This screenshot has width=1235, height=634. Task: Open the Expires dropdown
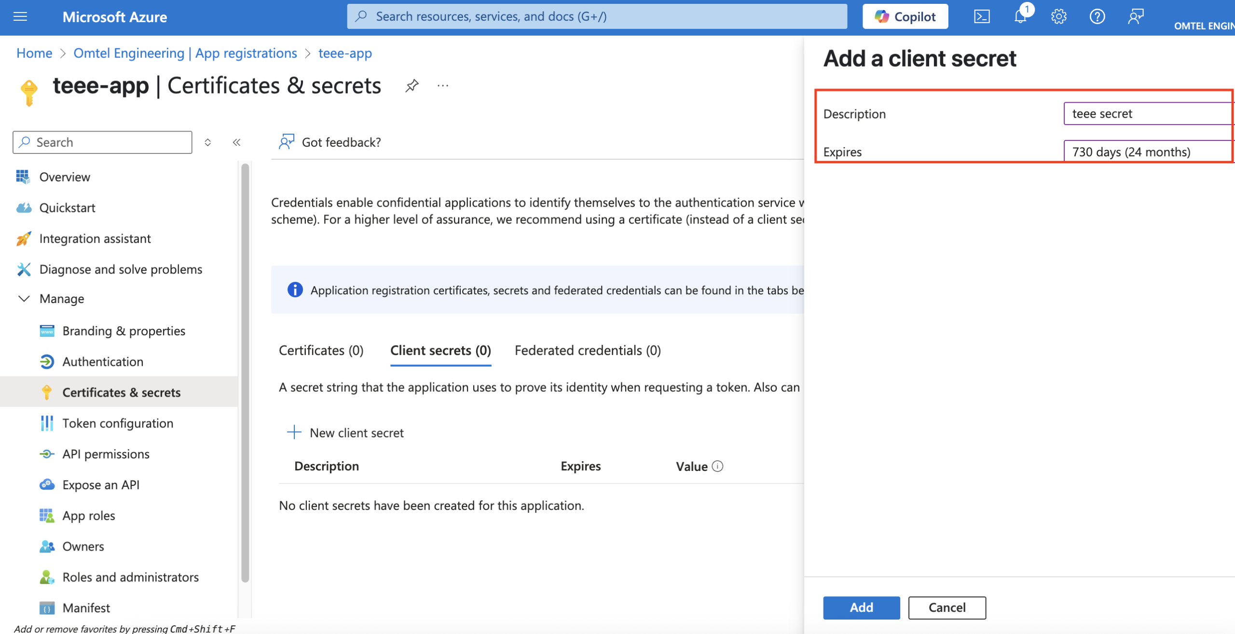(x=1149, y=152)
